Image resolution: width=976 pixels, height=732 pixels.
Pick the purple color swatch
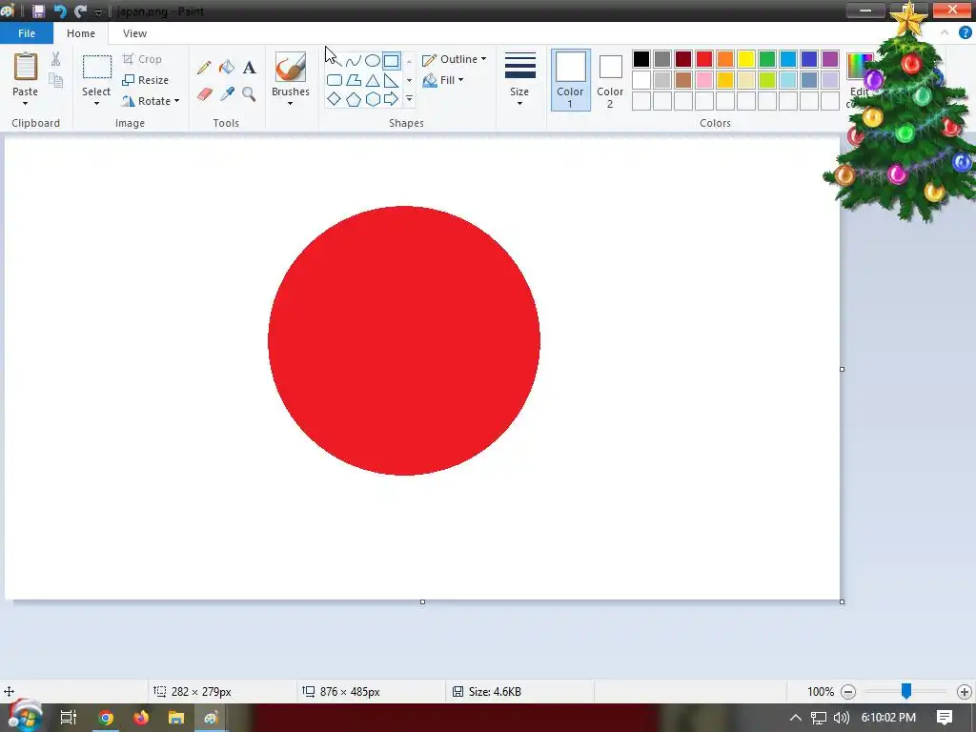click(830, 59)
